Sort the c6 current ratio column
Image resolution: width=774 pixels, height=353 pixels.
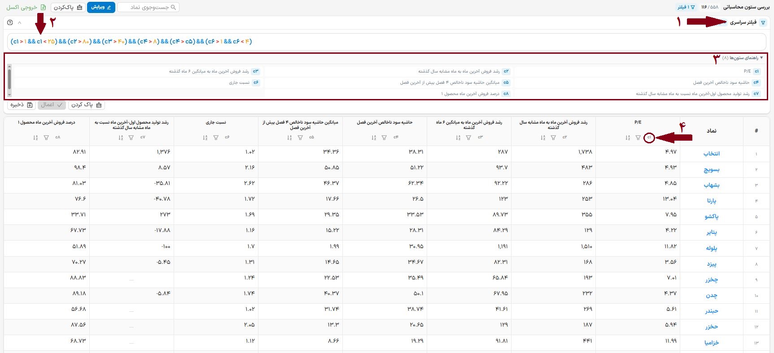[x=205, y=138]
